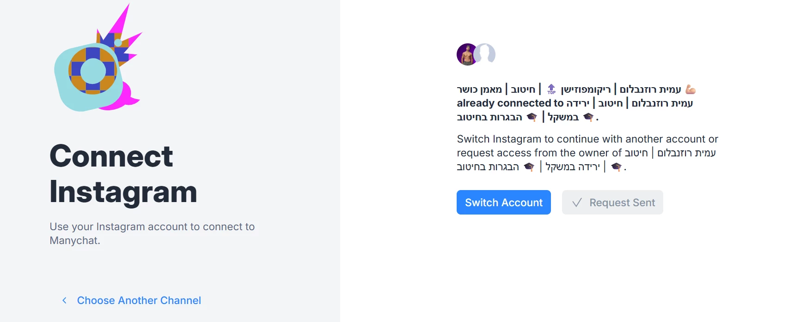The height and width of the screenshot is (322, 801).
Task: Click the bold 'already connected to' text
Action: 510,103
